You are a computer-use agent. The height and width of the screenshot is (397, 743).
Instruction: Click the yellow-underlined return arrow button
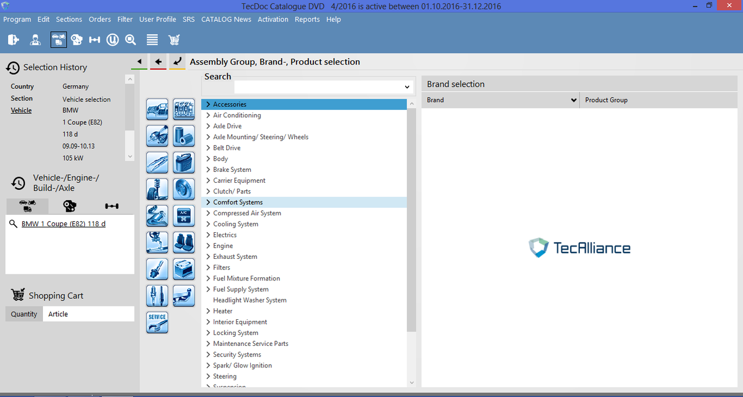(x=177, y=62)
